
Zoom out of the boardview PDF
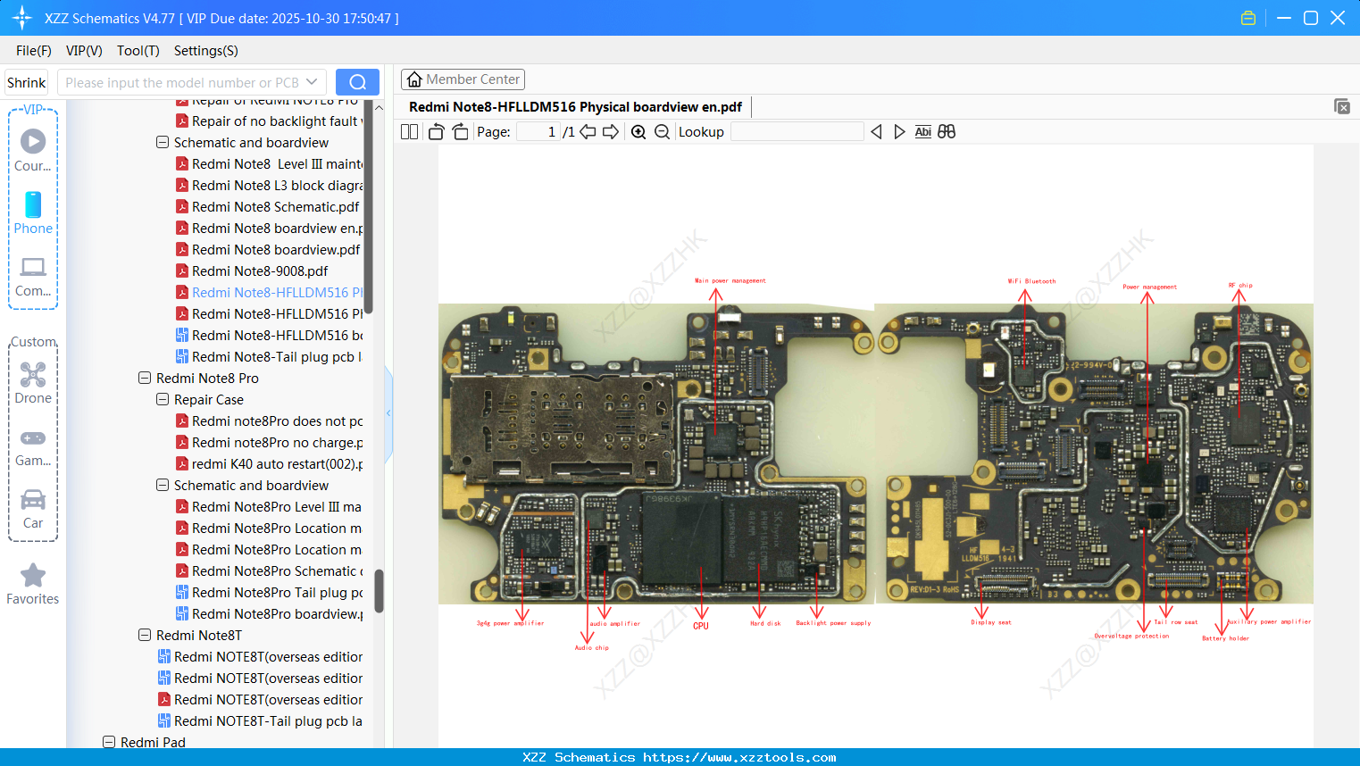click(661, 131)
